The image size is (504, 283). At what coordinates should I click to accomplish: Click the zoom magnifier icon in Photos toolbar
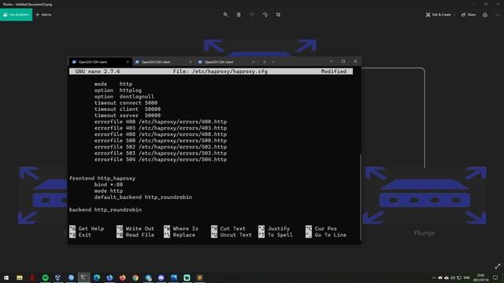coord(226,15)
